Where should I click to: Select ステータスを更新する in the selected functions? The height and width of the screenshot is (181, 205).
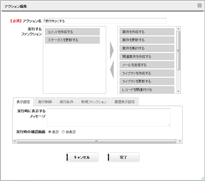[72, 40]
